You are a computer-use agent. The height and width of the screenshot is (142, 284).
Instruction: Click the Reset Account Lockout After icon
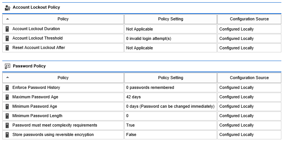pyautogui.click(x=7, y=48)
